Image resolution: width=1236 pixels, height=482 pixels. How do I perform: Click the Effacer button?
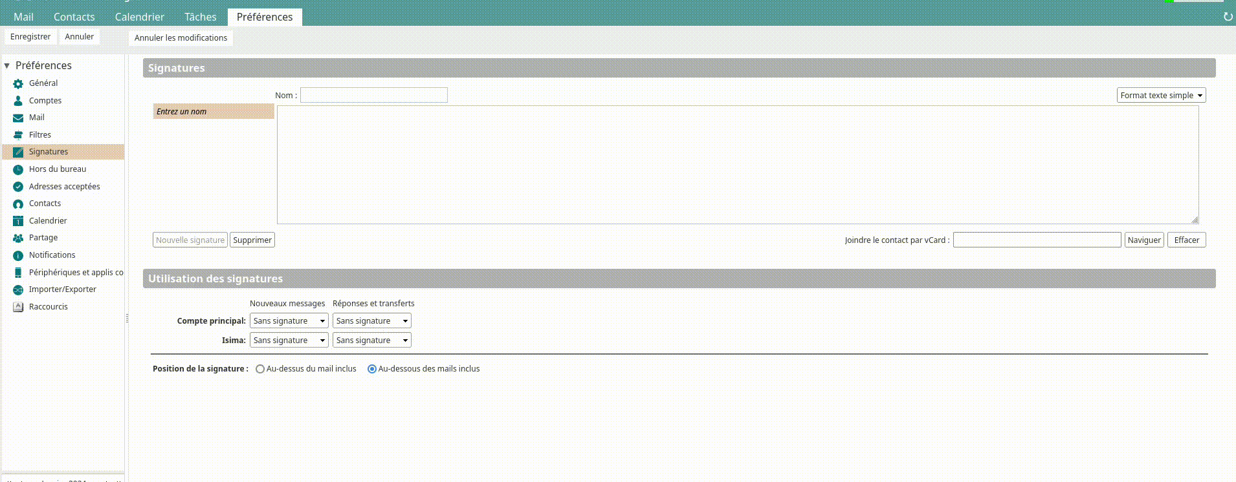[1187, 240]
